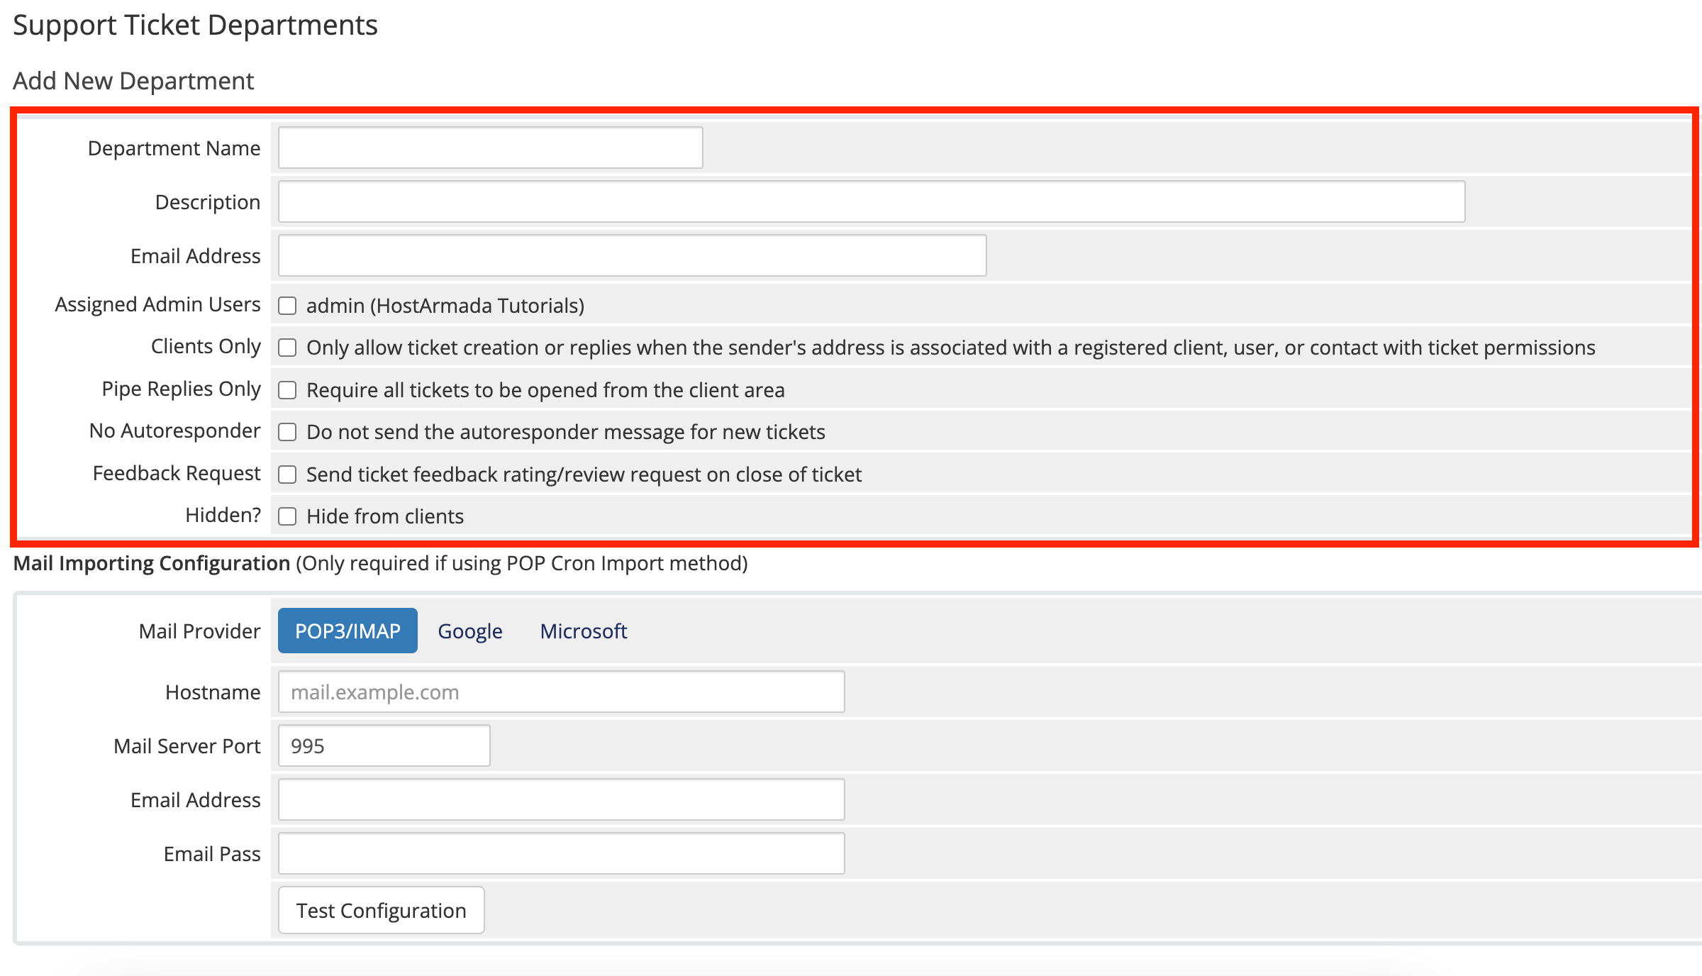Check the Hide from clients box
Image resolution: width=1702 pixels, height=976 pixels.
[x=287, y=516]
